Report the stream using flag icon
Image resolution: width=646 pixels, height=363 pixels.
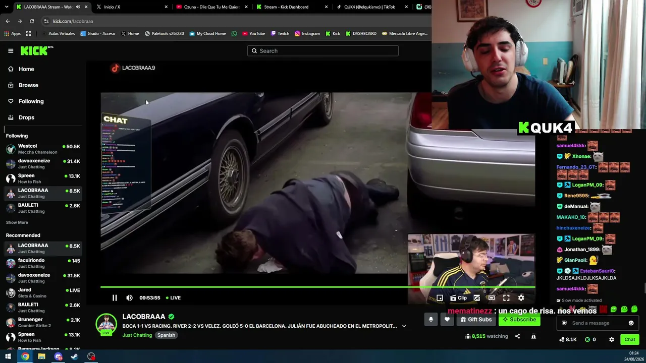click(533, 336)
